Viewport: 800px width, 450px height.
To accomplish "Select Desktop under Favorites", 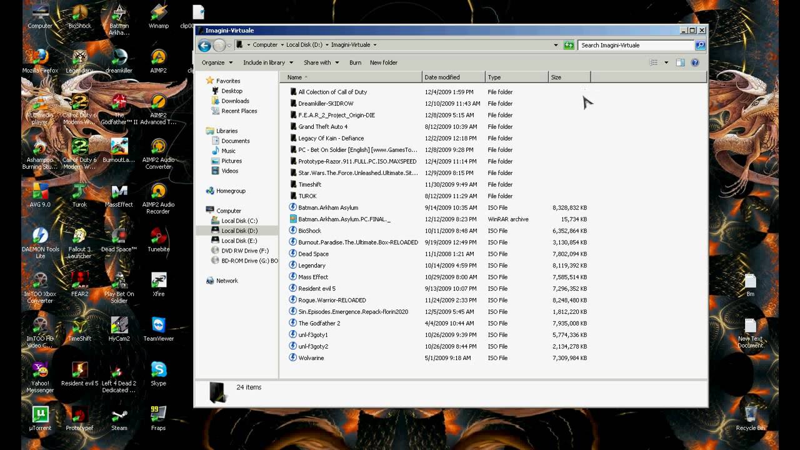I will pos(232,91).
